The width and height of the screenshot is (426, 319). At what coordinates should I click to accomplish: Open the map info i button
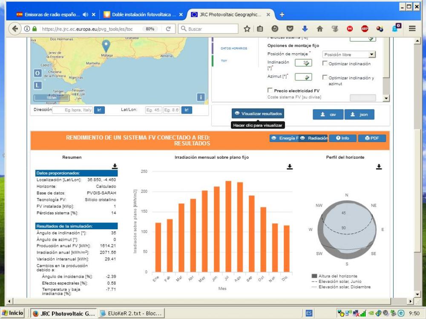[201, 97]
